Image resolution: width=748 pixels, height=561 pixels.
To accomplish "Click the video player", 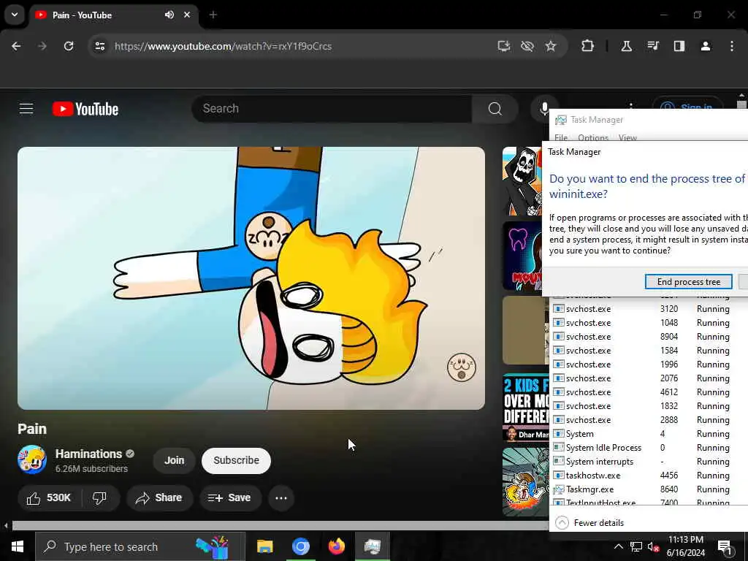I will click(251, 278).
